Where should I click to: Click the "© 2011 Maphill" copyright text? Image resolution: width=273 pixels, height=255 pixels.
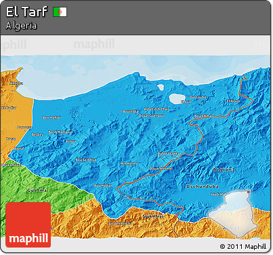click(243, 246)
